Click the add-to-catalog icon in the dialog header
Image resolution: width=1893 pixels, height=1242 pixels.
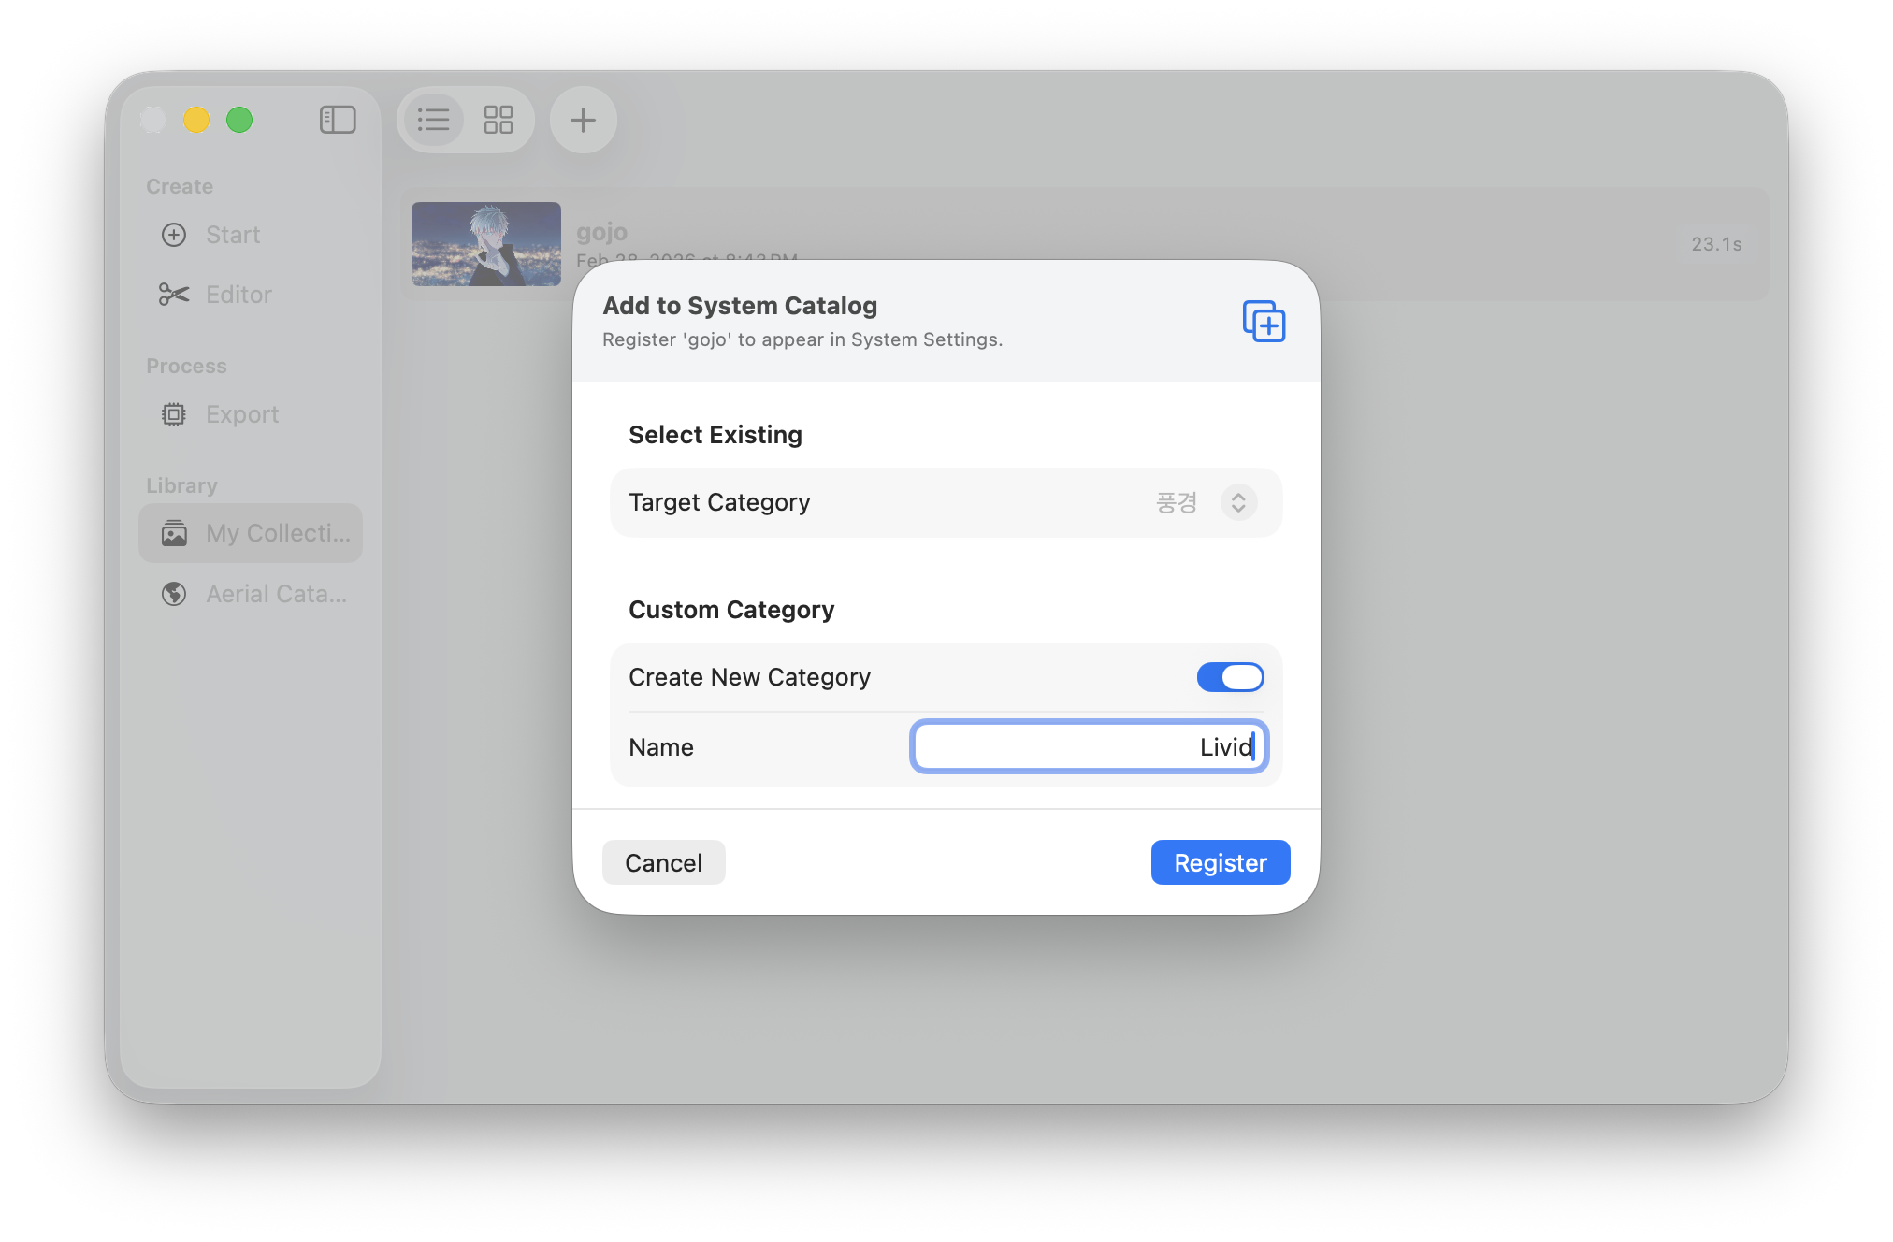pos(1264,321)
